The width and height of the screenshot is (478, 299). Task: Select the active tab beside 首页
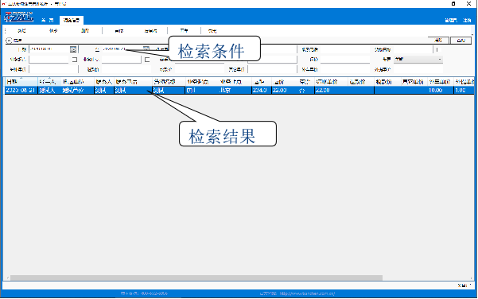click(72, 20)
